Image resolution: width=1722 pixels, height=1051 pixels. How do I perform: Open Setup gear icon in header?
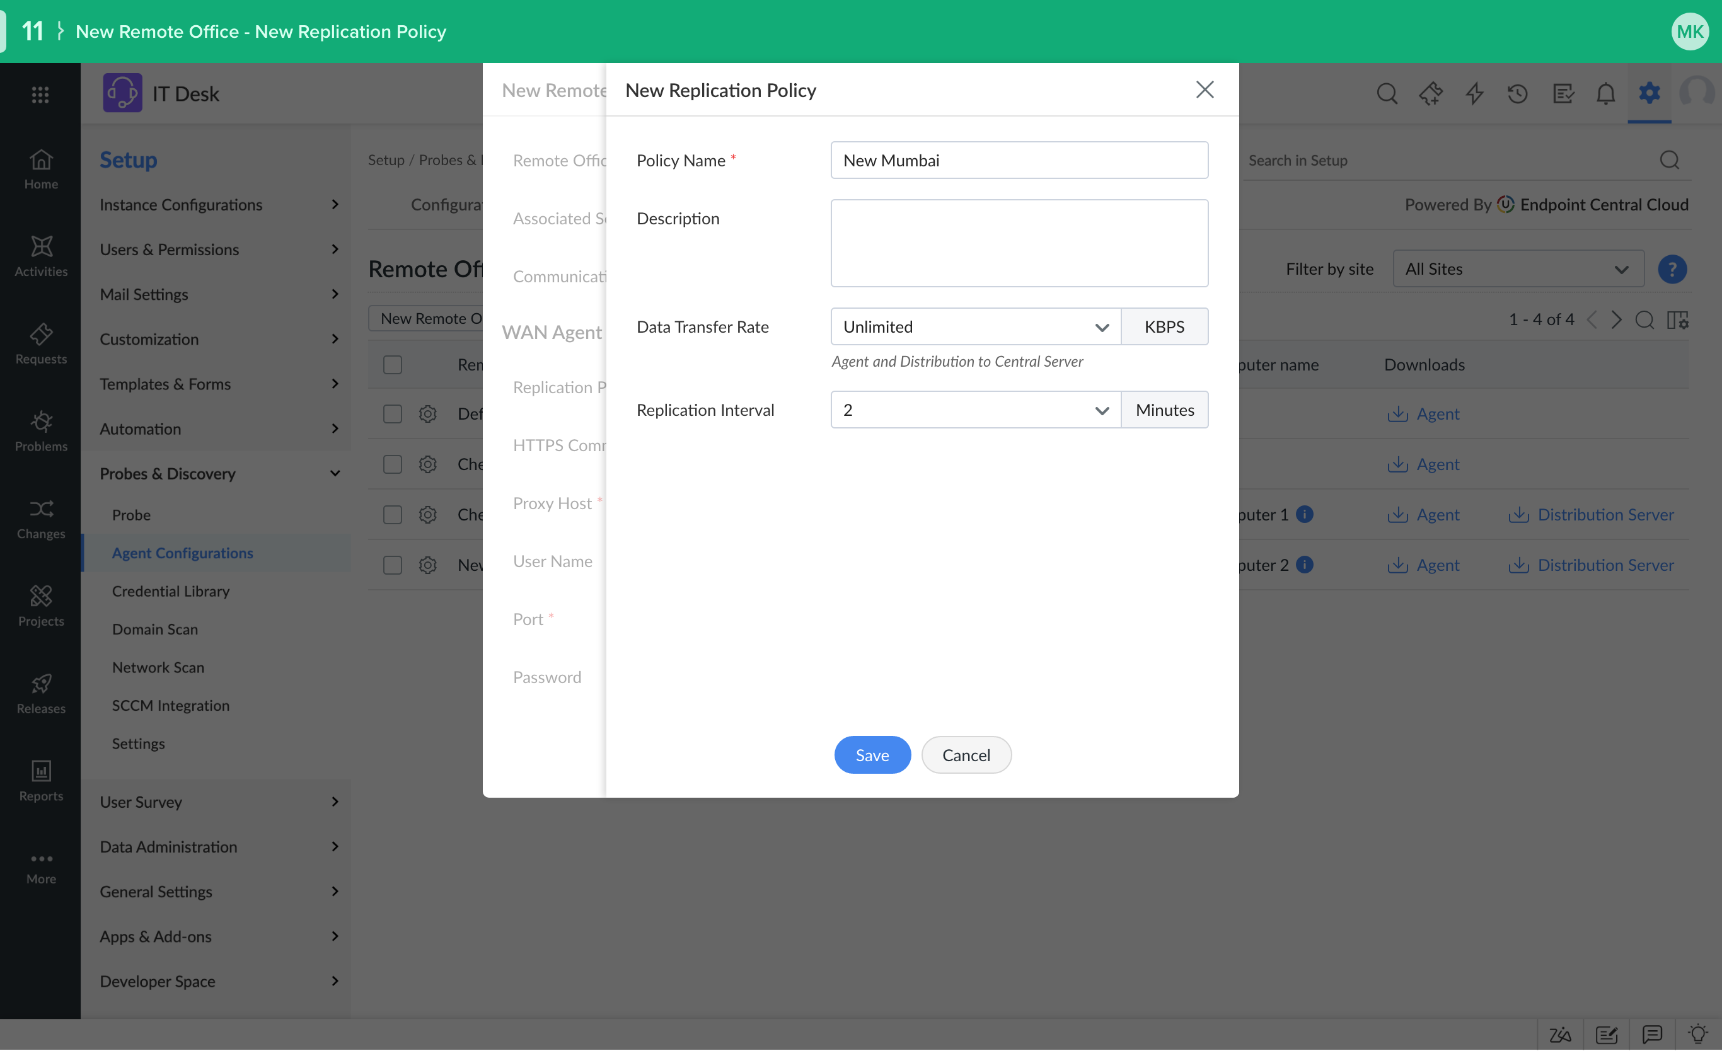click(x=1650, y=92)
